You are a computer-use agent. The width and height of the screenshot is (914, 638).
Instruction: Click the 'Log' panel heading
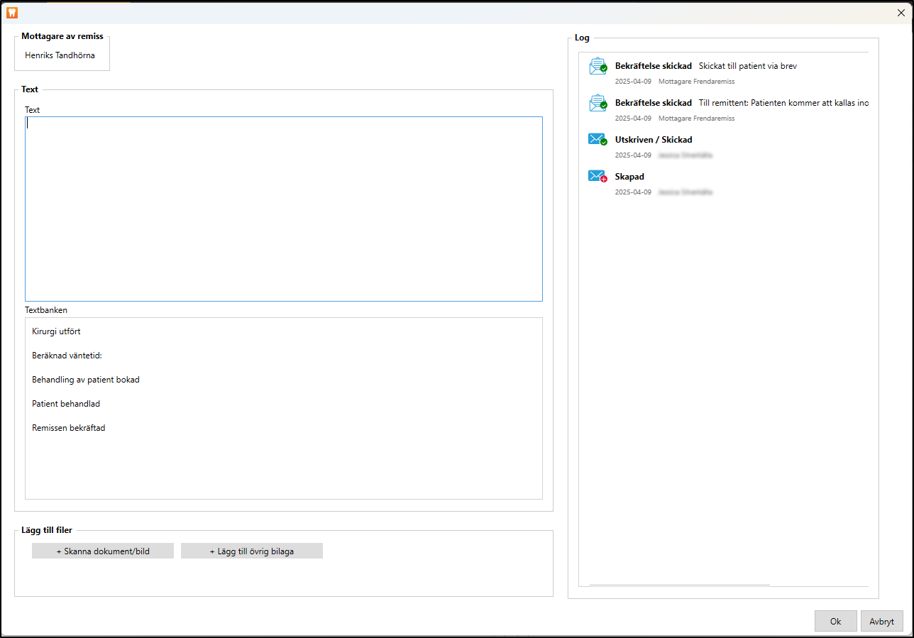582,38
